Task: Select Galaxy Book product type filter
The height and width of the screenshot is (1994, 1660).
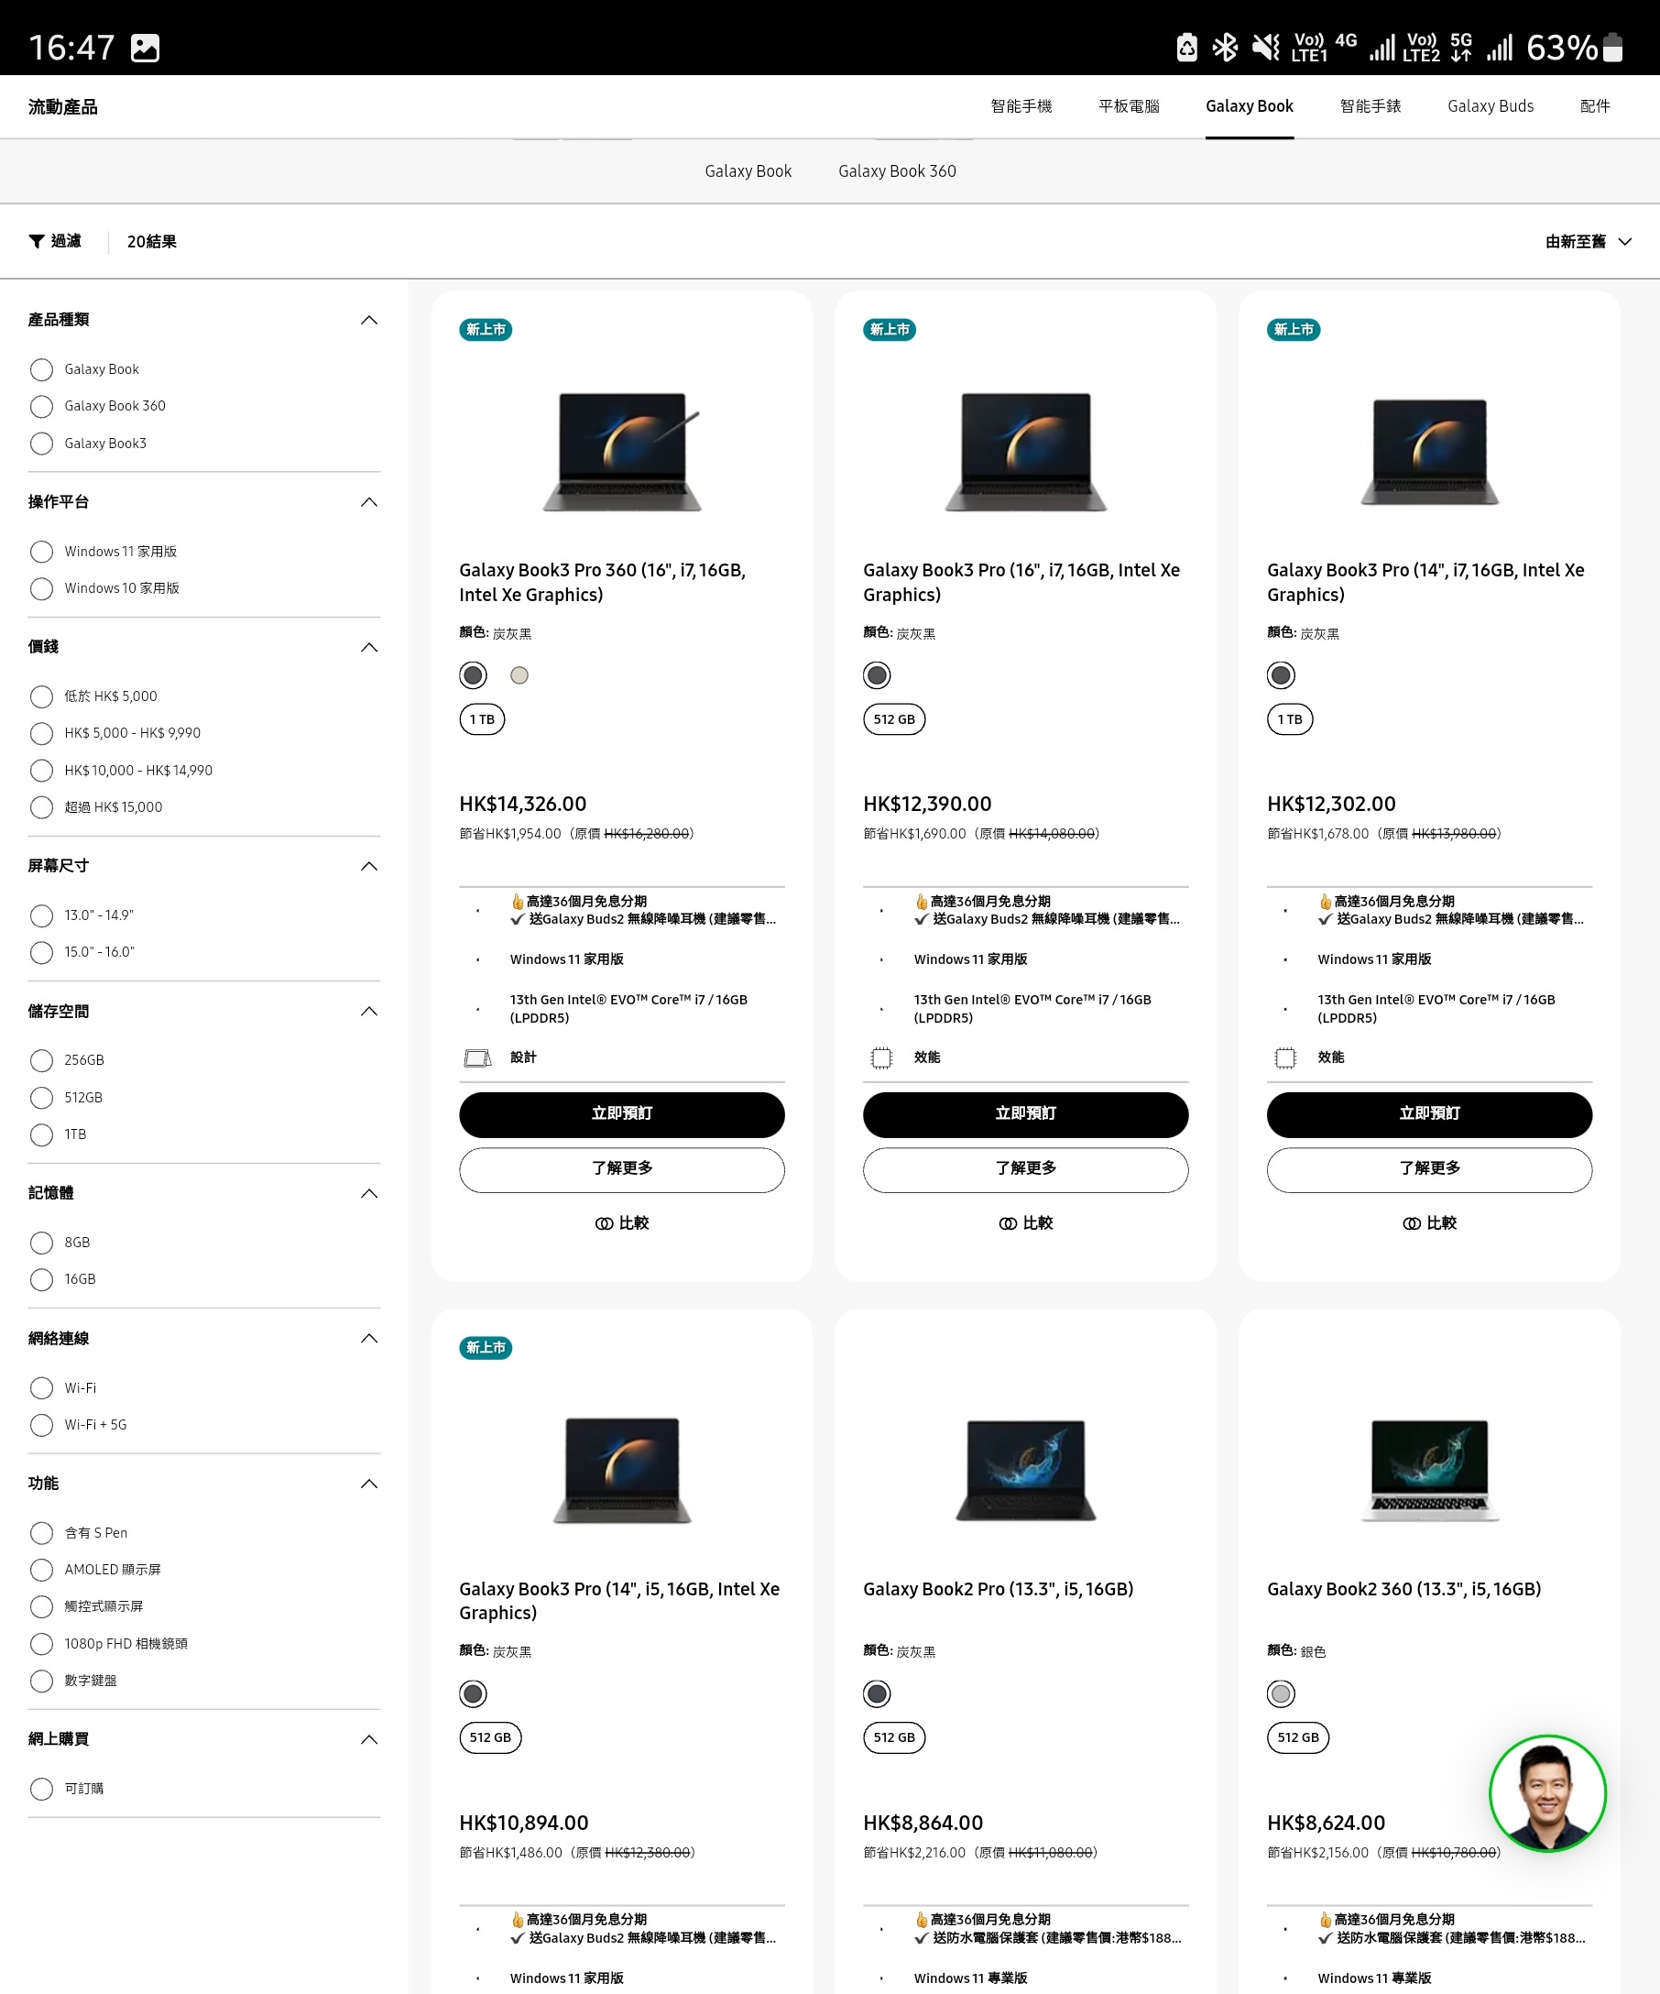Action: pos(41,369)
